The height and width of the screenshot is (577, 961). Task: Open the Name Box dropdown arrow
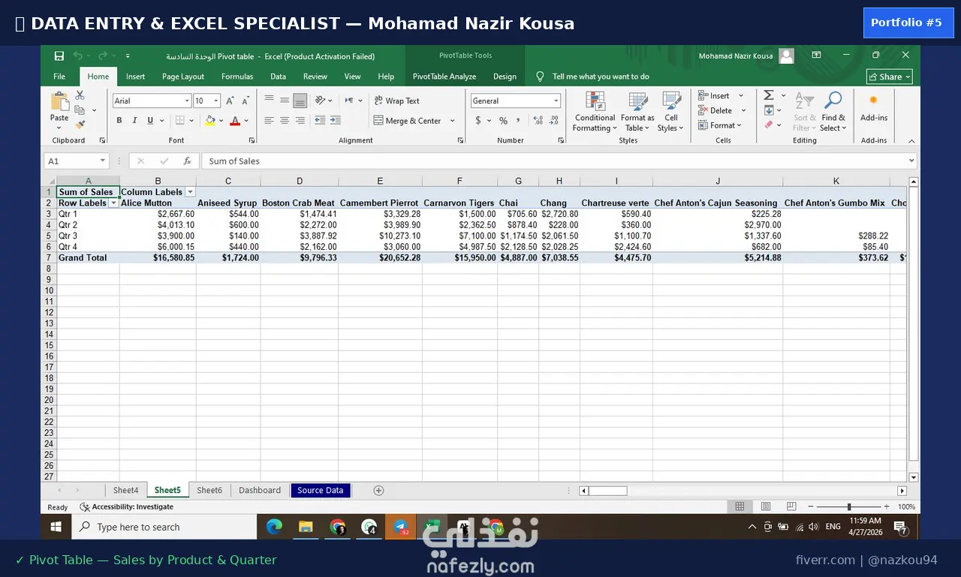pyautogui.click(x=103, y=161)
